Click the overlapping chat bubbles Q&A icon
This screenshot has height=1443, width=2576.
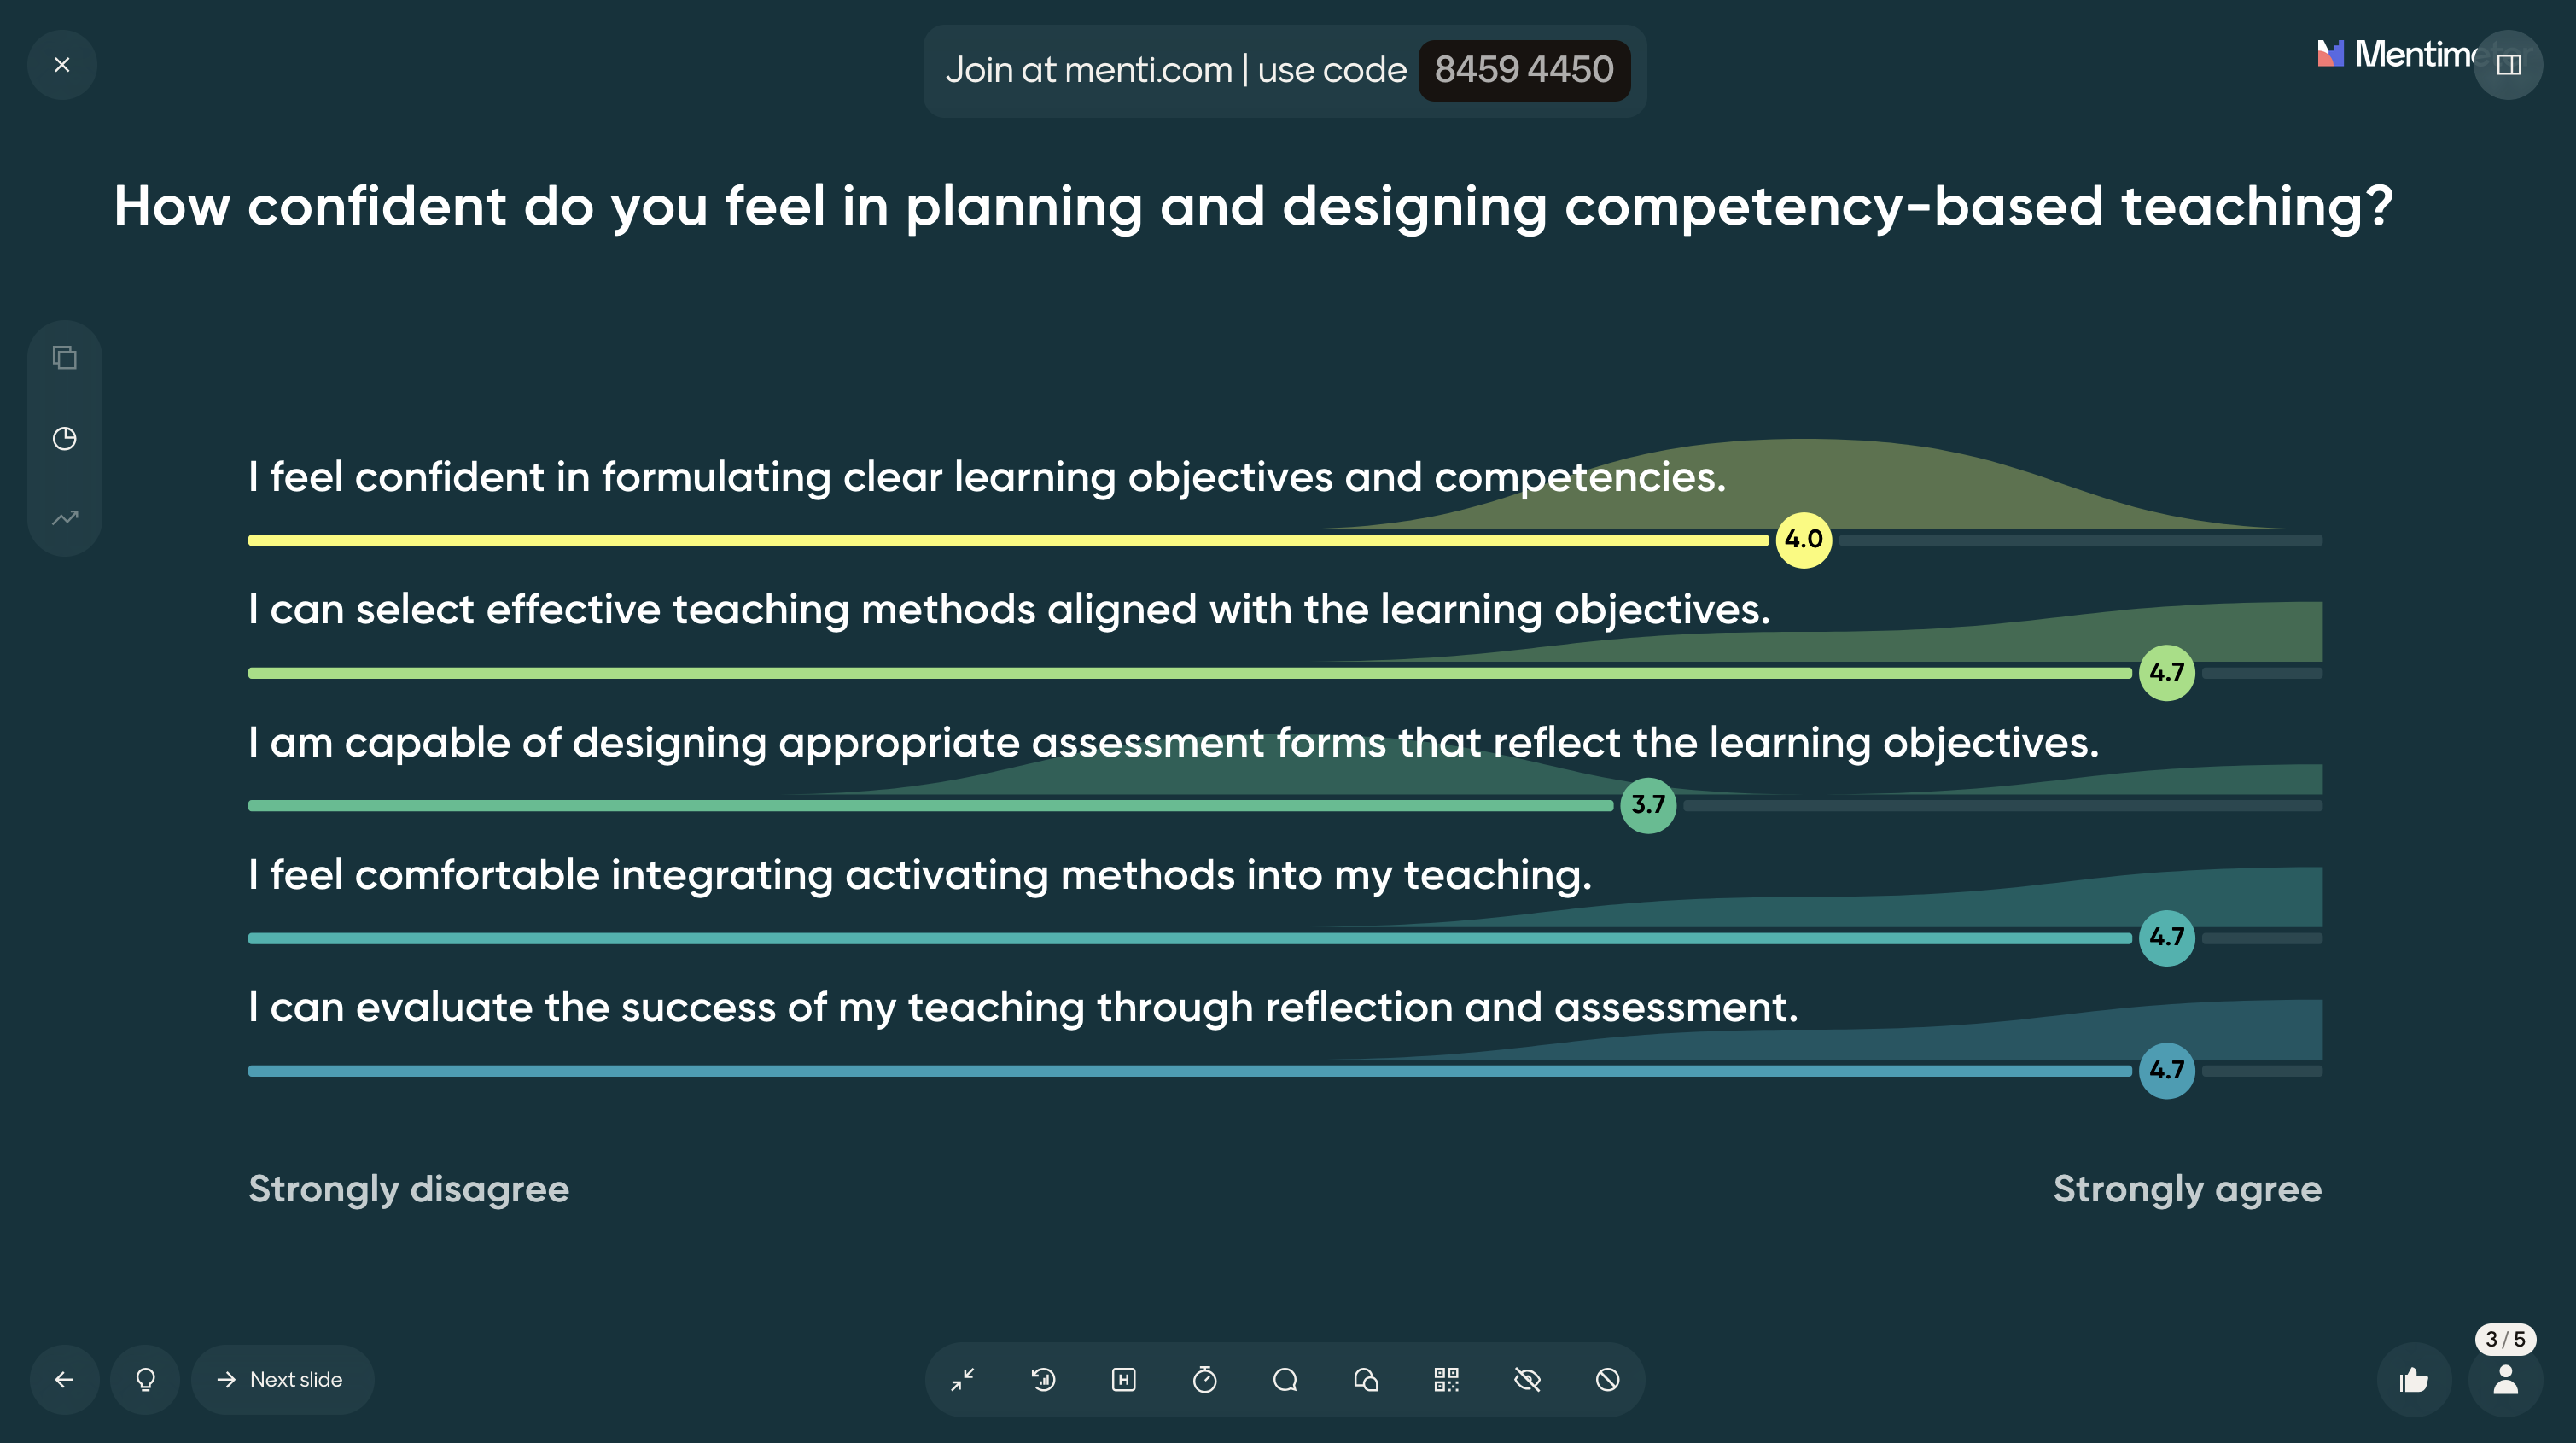click(x=1366, y=1380)
